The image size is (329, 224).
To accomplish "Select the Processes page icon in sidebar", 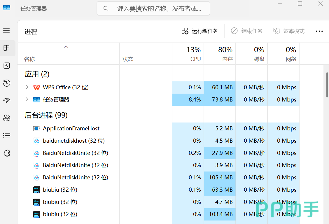I will 7,48.
